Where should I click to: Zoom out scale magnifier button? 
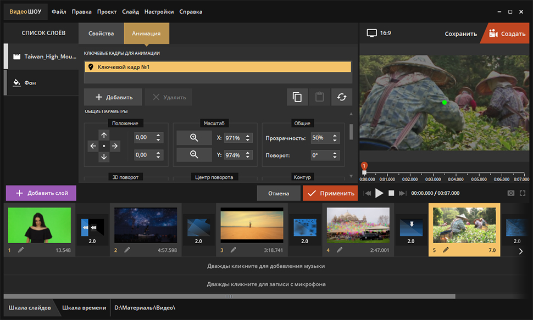click(194, 155)
